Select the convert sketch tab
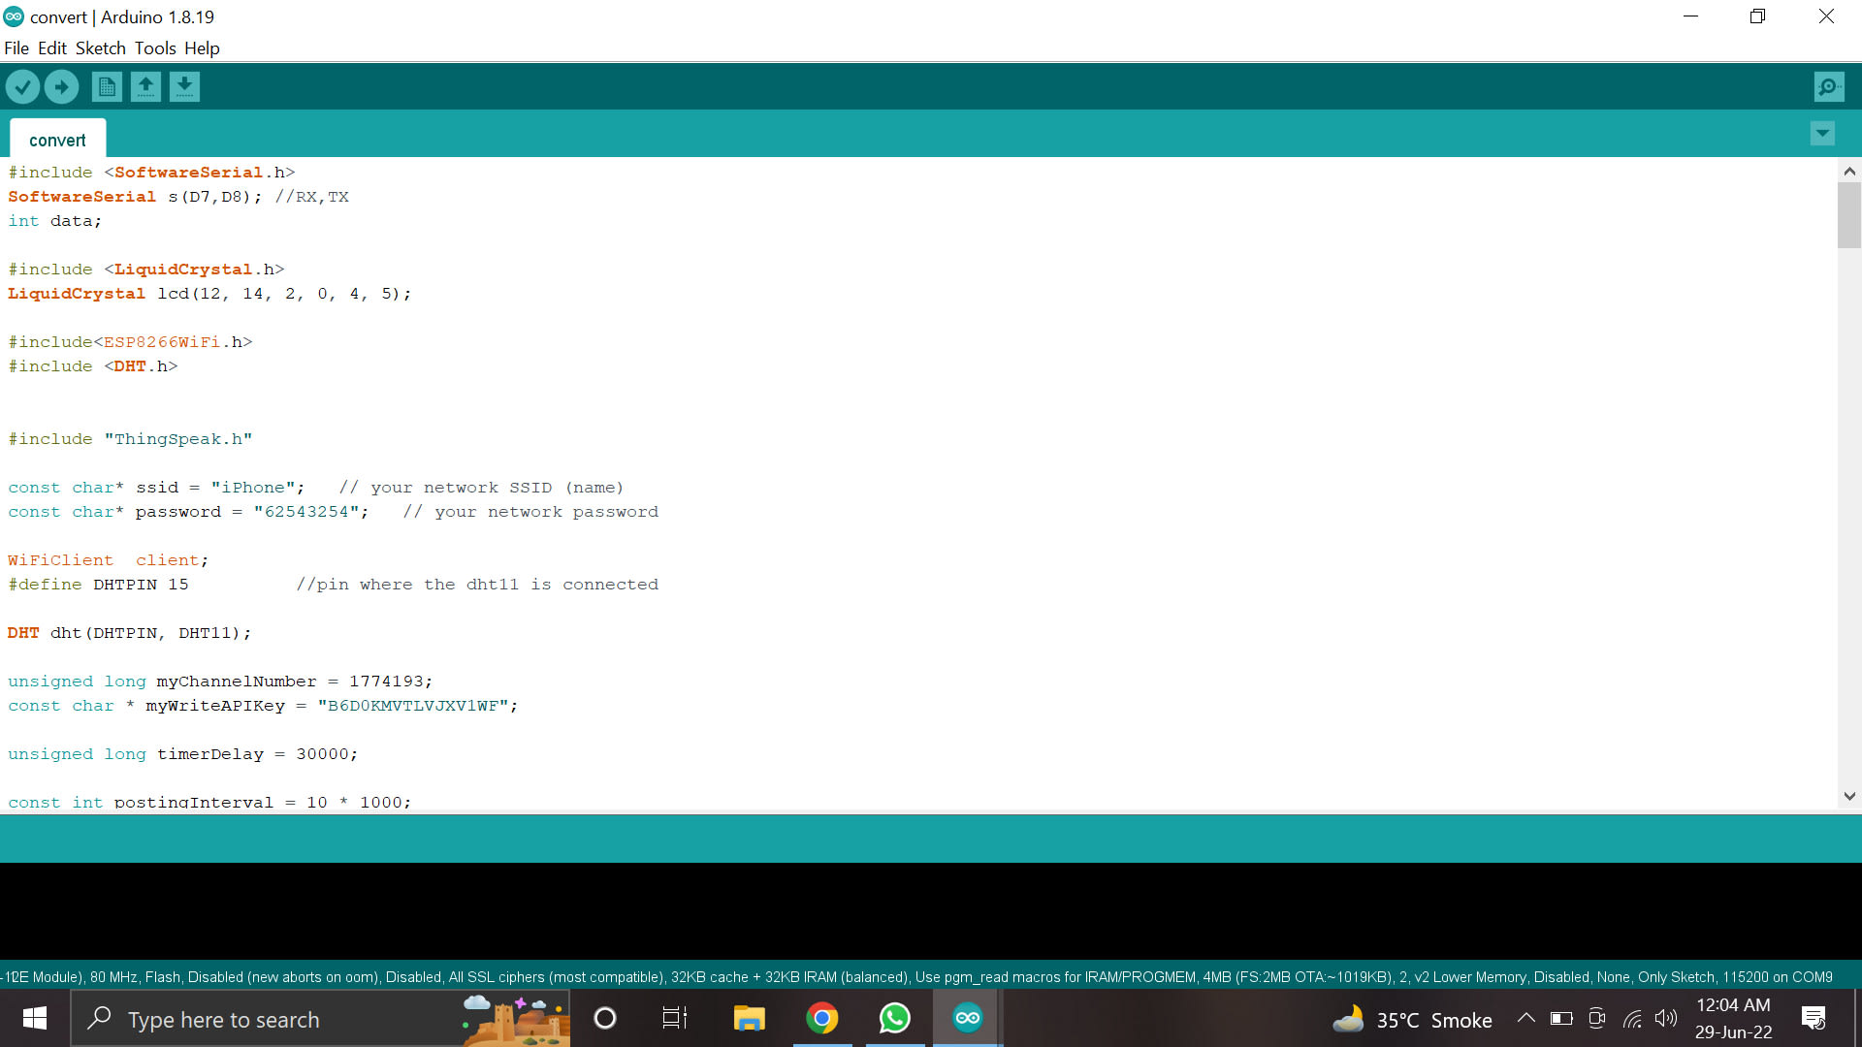The image size is (1862, 1047). pyautogui.click(x=57, y=140)
